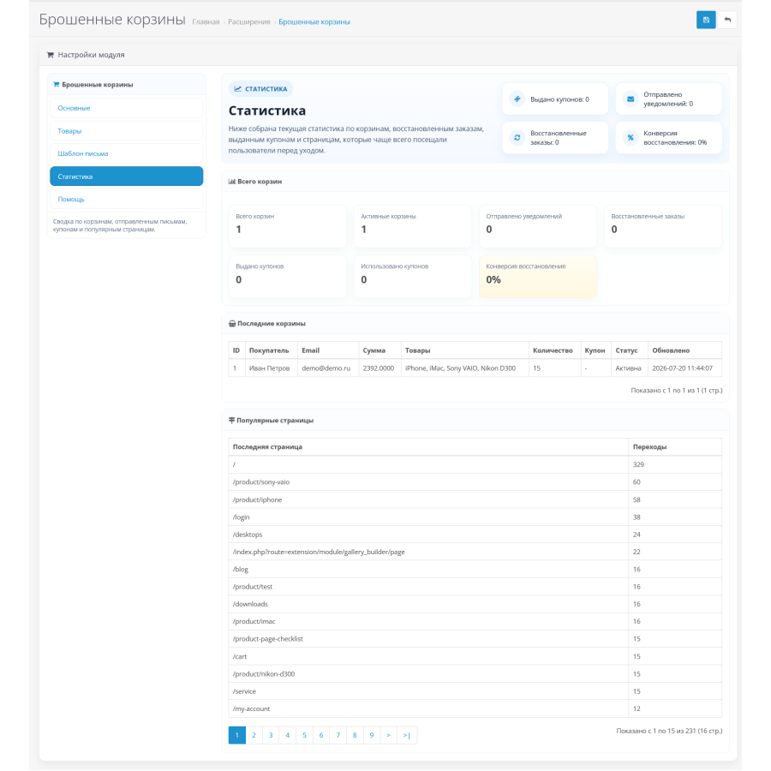Click the blue save icon button
The image size is (771, 771).
point(706,20)
